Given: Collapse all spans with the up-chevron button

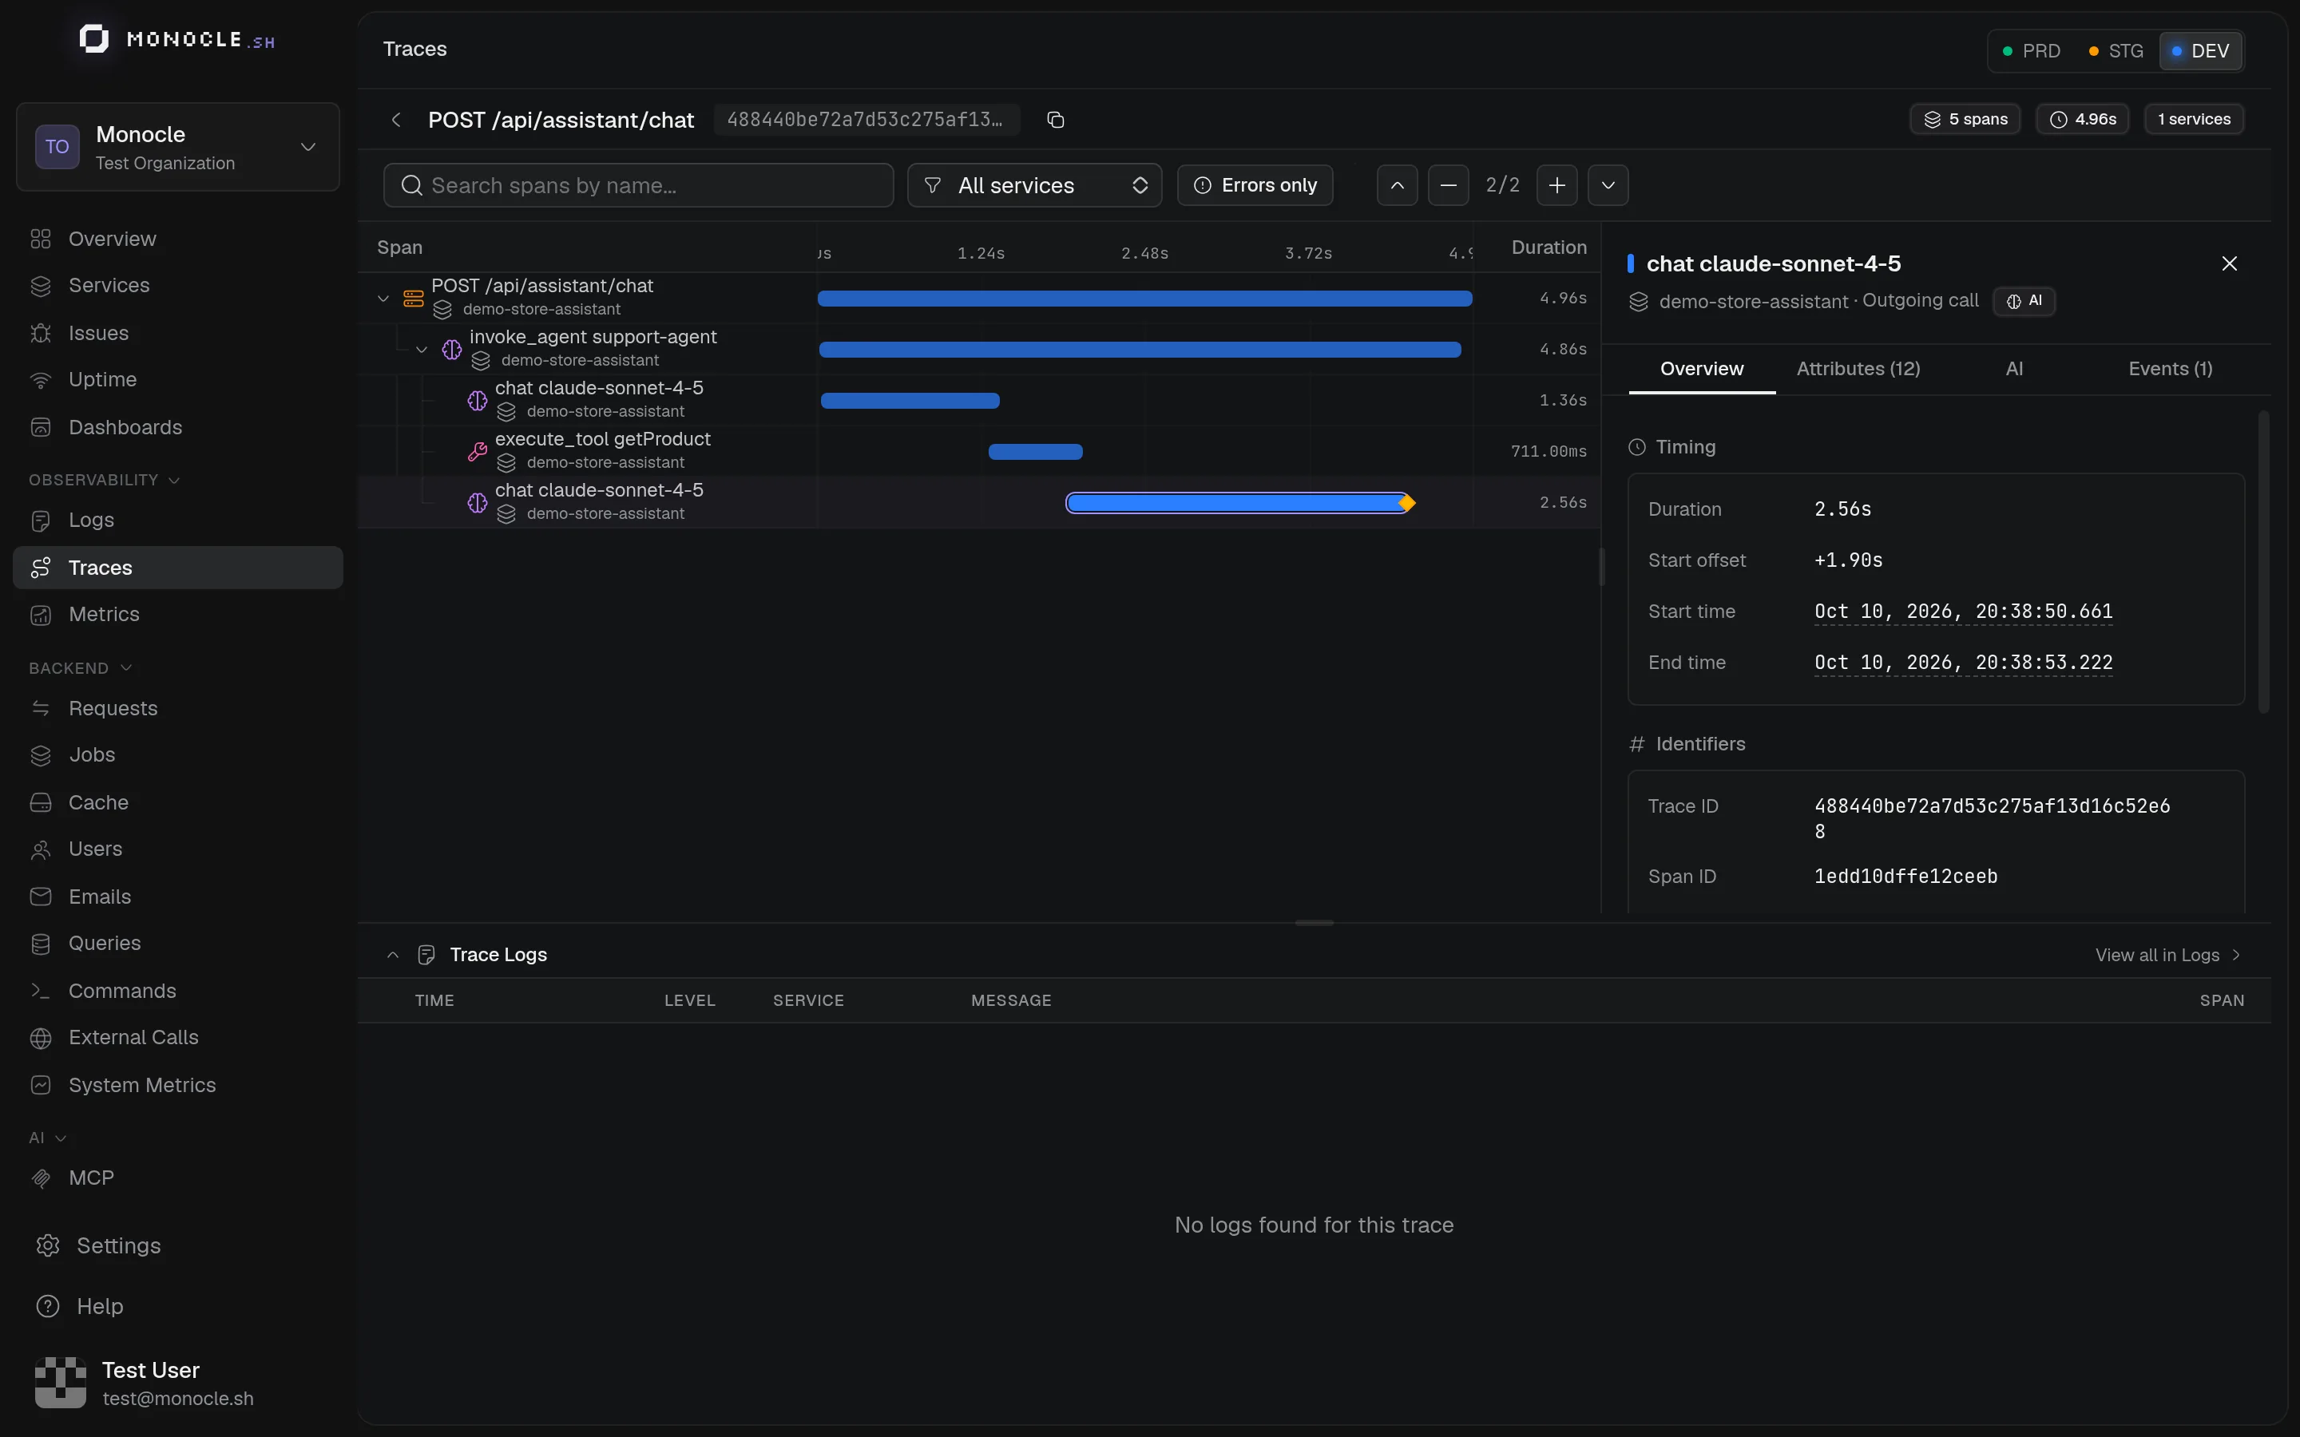Looking at the screenshot, I should 1397,185.
